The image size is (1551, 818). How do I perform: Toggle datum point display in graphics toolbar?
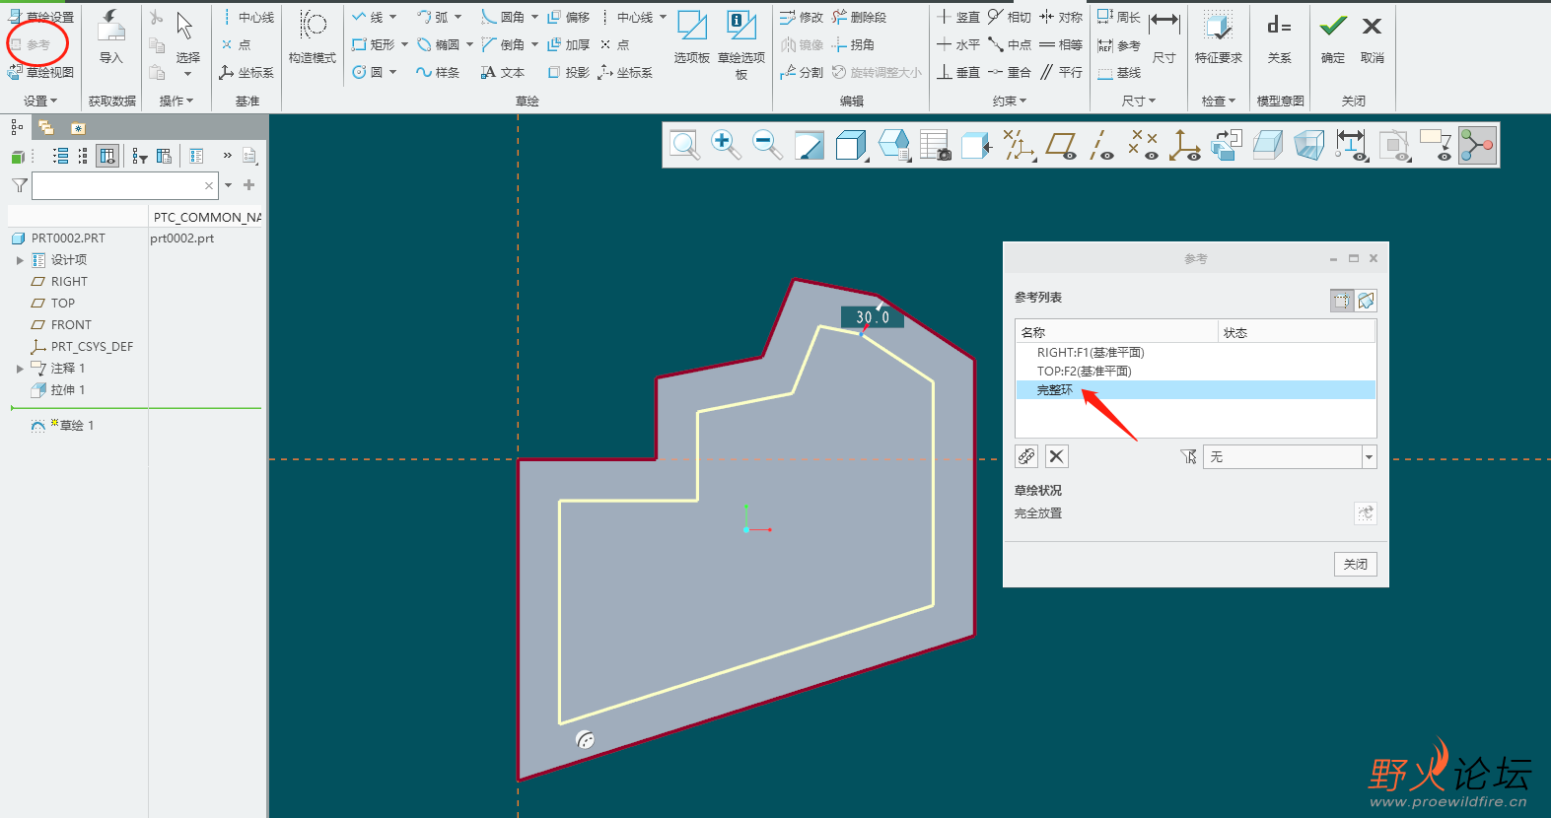tap(1143, 145)
